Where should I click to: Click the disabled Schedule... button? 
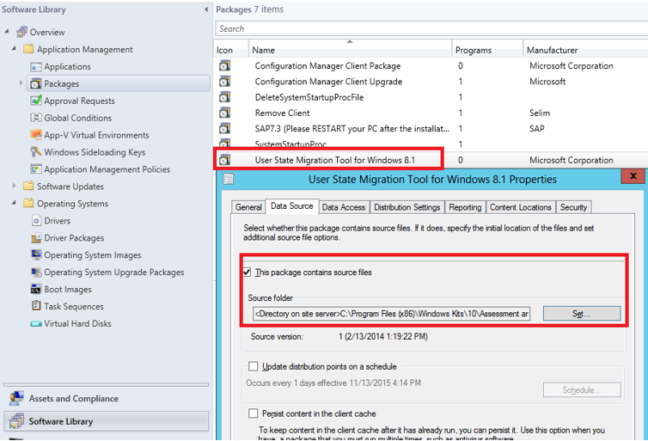[x=582, y=389]
